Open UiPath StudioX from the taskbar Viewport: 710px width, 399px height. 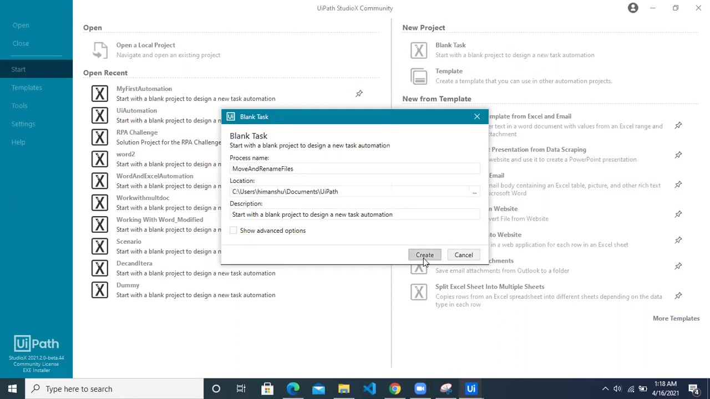tap(471, 388)
